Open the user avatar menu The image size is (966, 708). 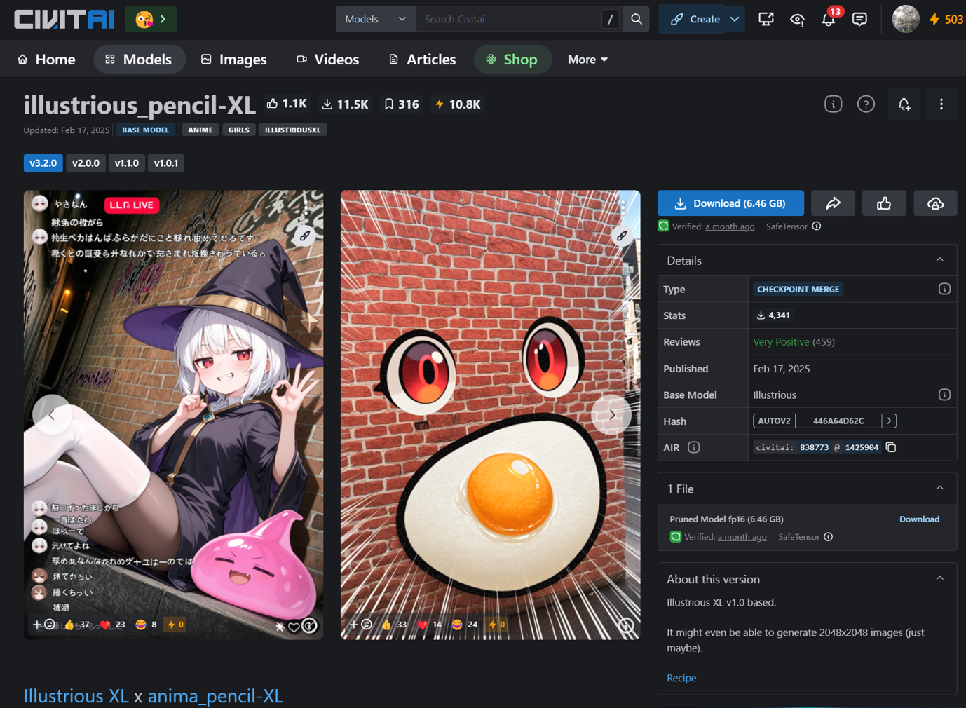(x=905, y=19)
